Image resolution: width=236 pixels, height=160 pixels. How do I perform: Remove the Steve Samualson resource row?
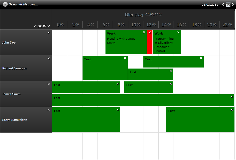[x=48, y=110]
